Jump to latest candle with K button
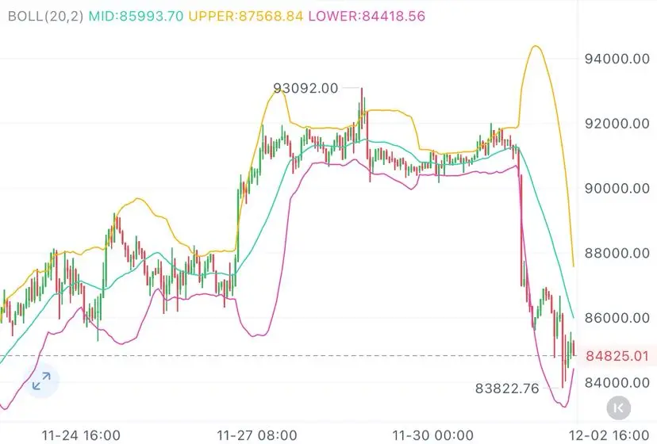The image size is (657, 444). point(618,408)
